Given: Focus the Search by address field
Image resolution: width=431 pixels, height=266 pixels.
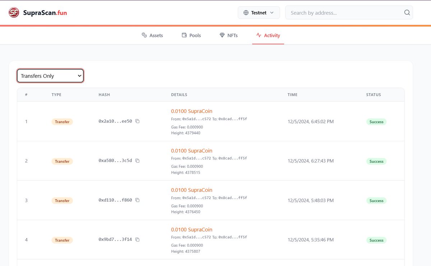Looking at the screenshot, I should pos(349,13).
